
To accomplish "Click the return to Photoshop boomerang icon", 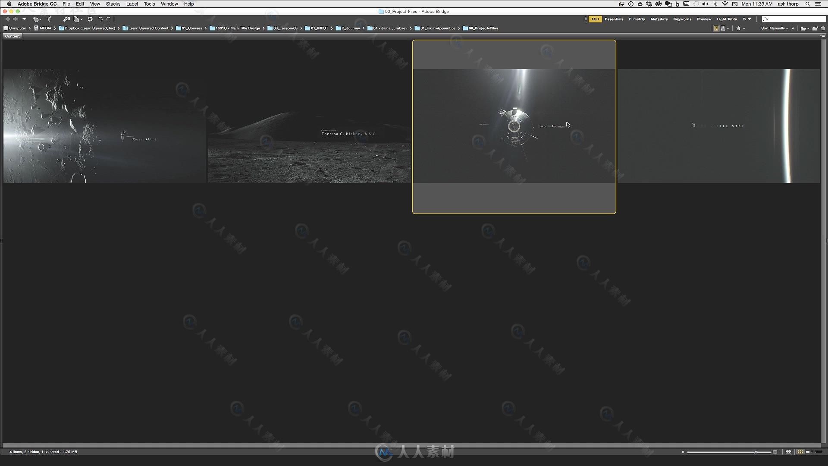I will pyautogui.click(x=50, y=19).
